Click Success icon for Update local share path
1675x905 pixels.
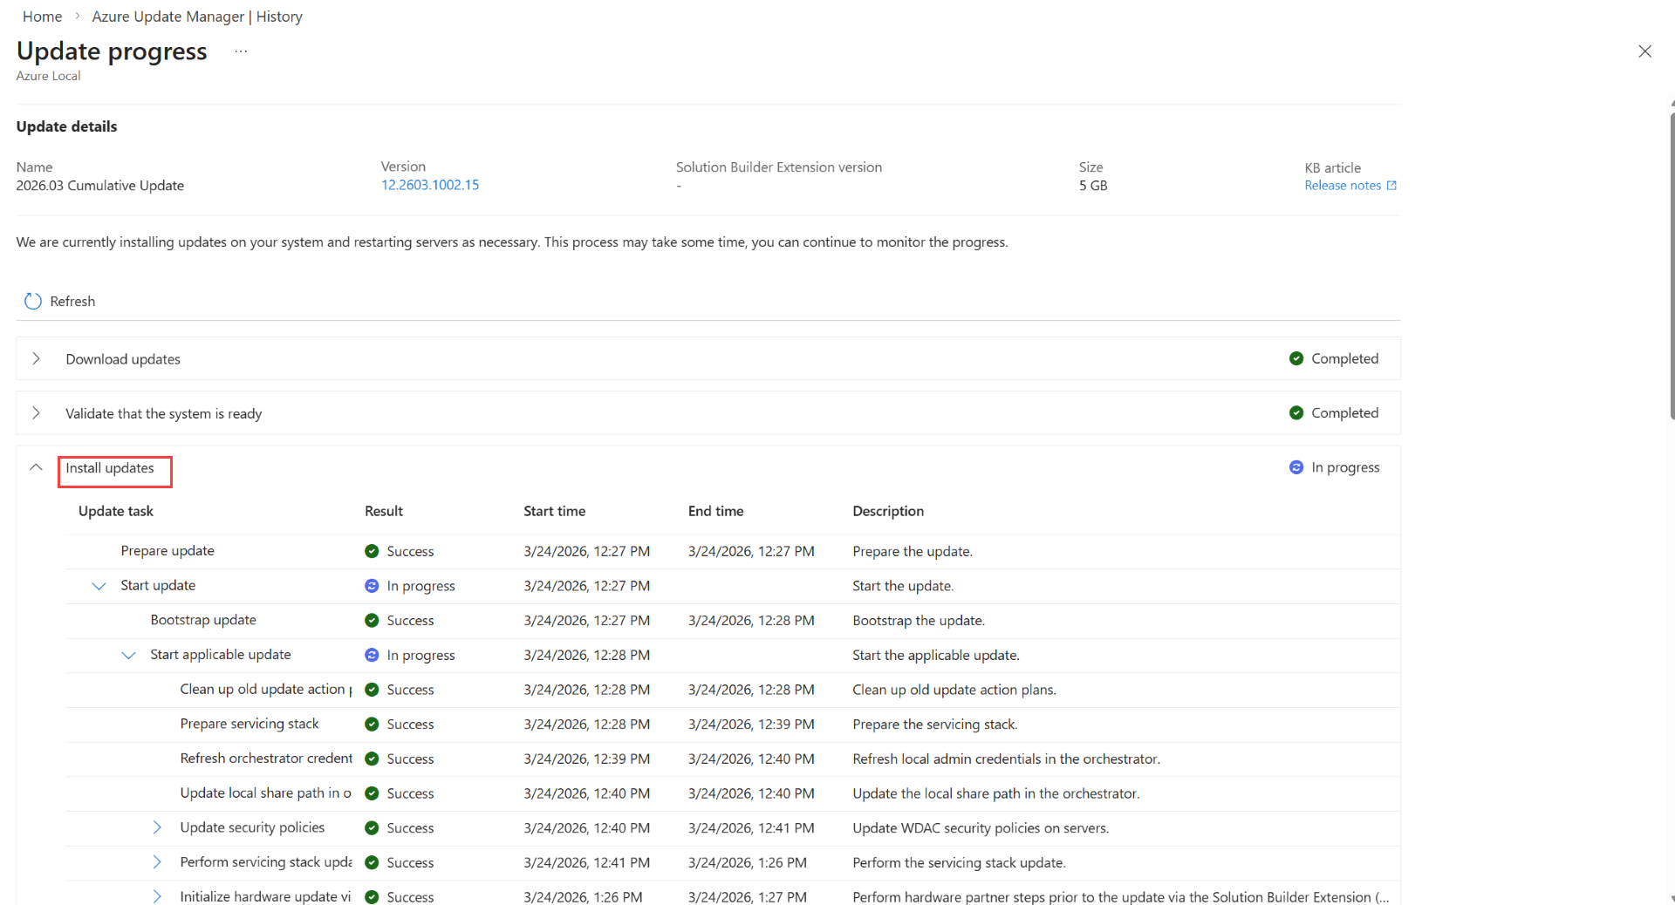(372, 793)
